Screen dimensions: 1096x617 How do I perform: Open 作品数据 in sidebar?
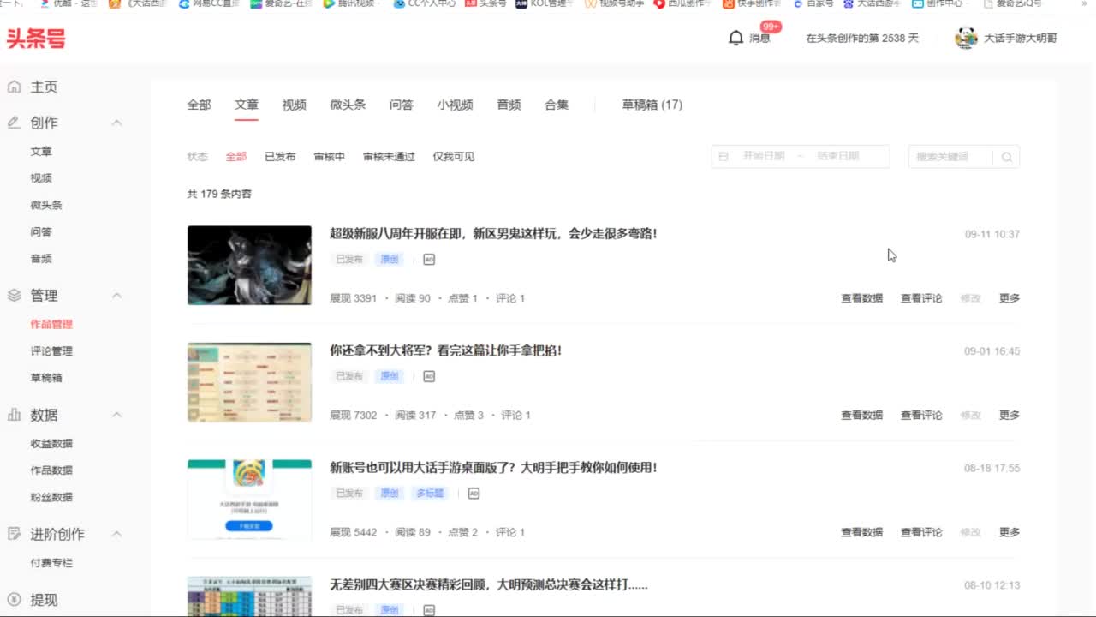tap(51, 470)
